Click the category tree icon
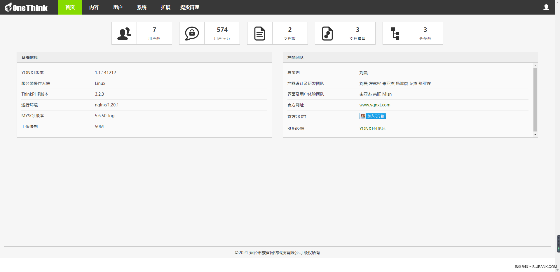The width and height of the screenshot is (560, 272). tap(395, 34)
